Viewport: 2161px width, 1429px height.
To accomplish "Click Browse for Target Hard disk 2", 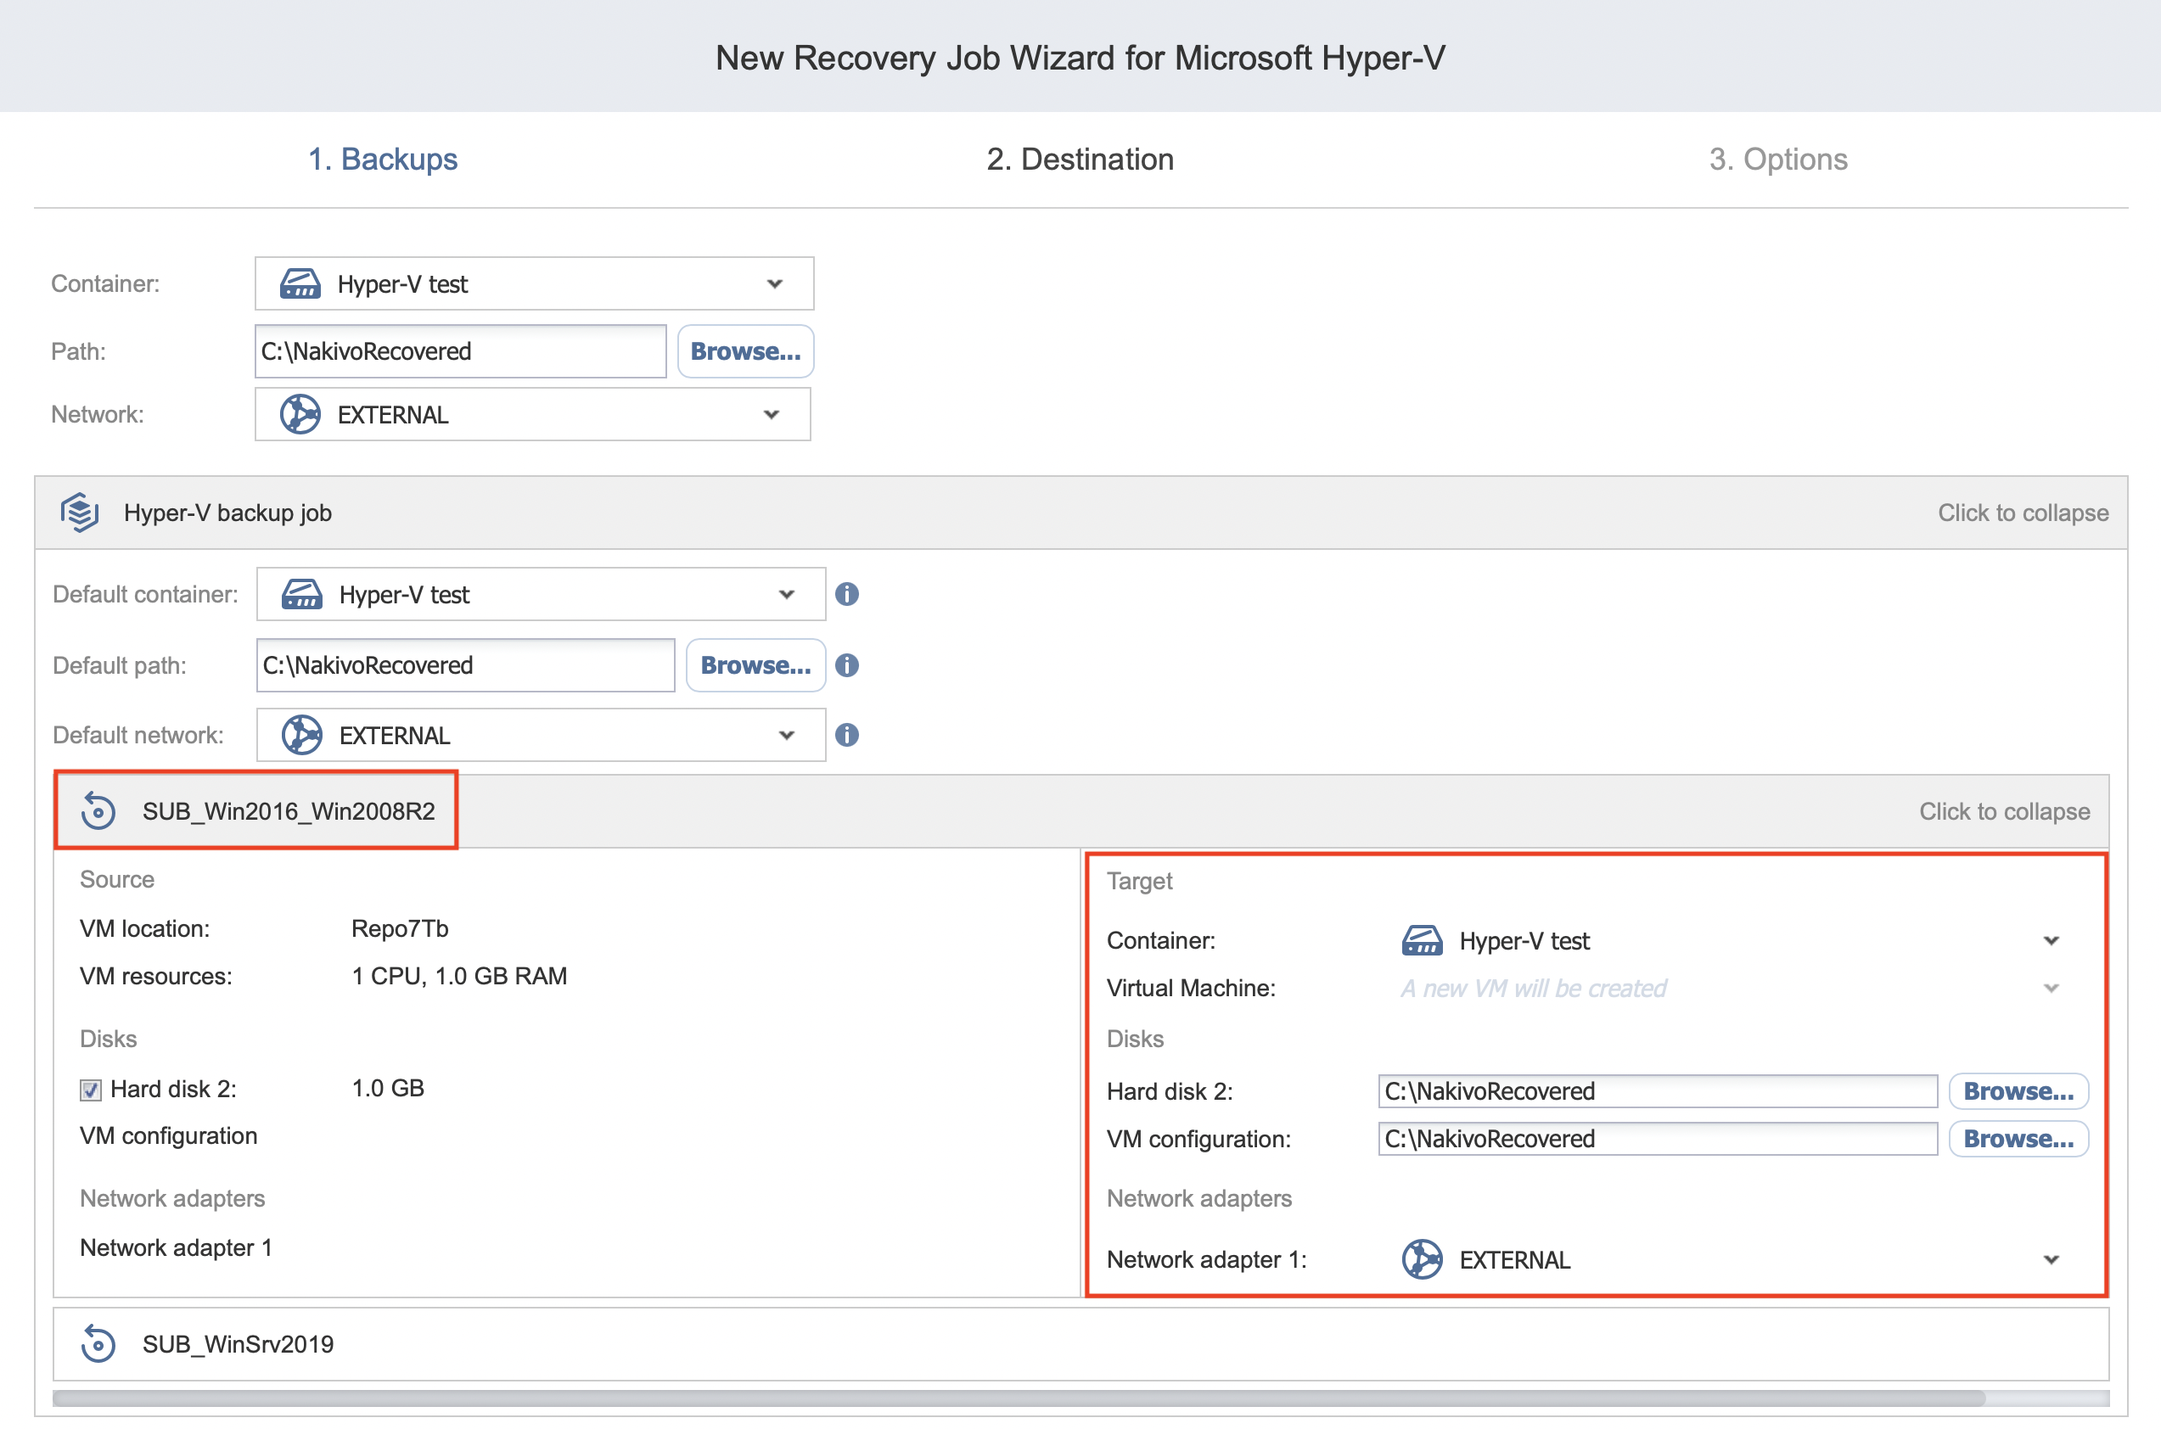I will [x=2018, y=1091].
